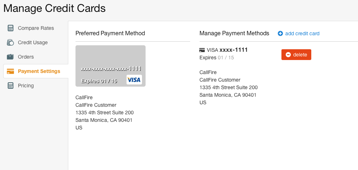Screen dimensions: 358x170
Task: Open the Compare Rates menu item
Action: pyautogui.click(x=36, y=28)
